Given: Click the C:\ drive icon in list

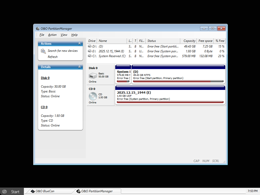Looking at the screenshot, I should 90,56.
